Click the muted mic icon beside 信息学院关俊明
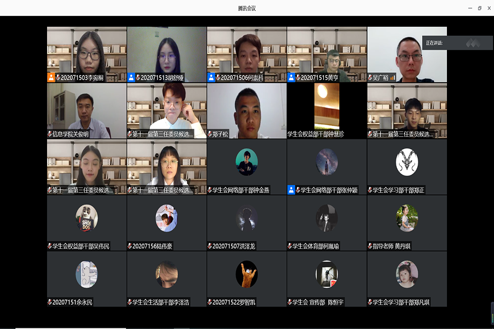The width and height of the screenshot is (494, 329). 50,134
